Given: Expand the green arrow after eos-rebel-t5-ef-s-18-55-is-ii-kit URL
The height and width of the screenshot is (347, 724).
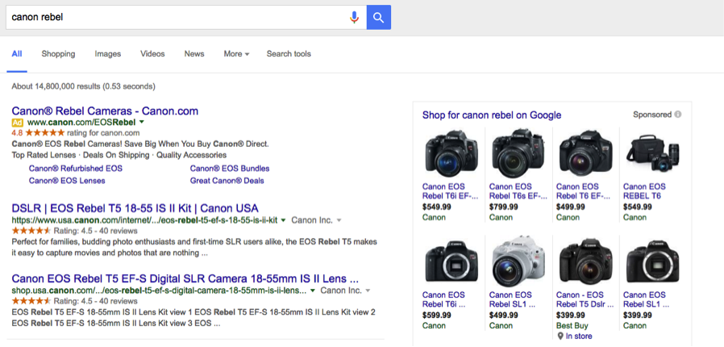Looking at the screenshot, I should [x=283, y=220].
